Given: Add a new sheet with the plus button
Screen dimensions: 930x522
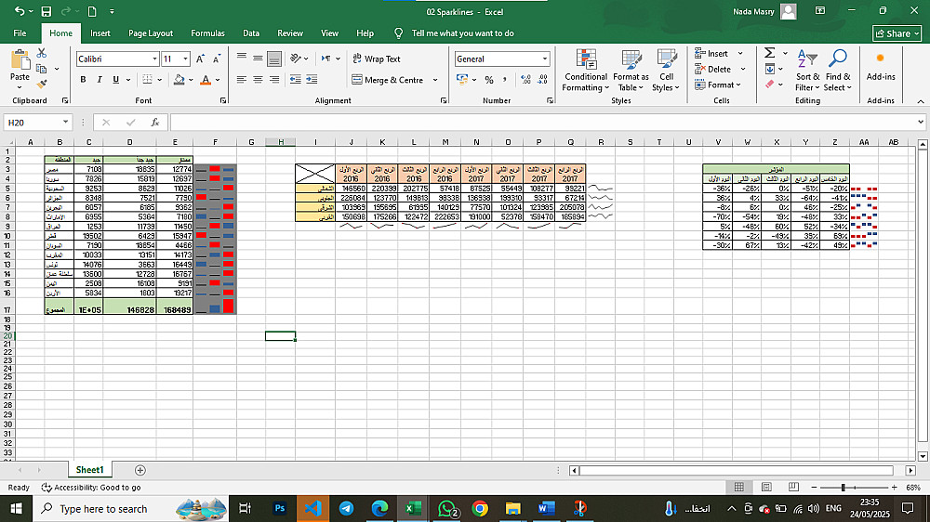Looking at the screenshot, I should [140, 470].
